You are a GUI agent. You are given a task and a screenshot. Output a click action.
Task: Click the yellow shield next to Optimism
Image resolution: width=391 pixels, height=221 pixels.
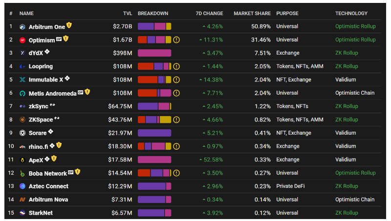(x=65, y=39)
